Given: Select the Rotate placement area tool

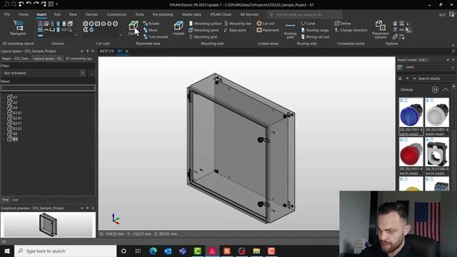Looking at the screenshot, I should tap(151, 24).
